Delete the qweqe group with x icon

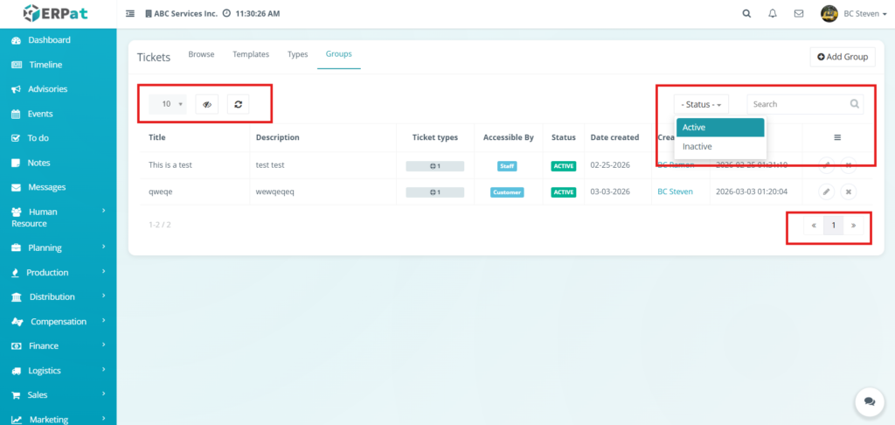coord(849,192)
